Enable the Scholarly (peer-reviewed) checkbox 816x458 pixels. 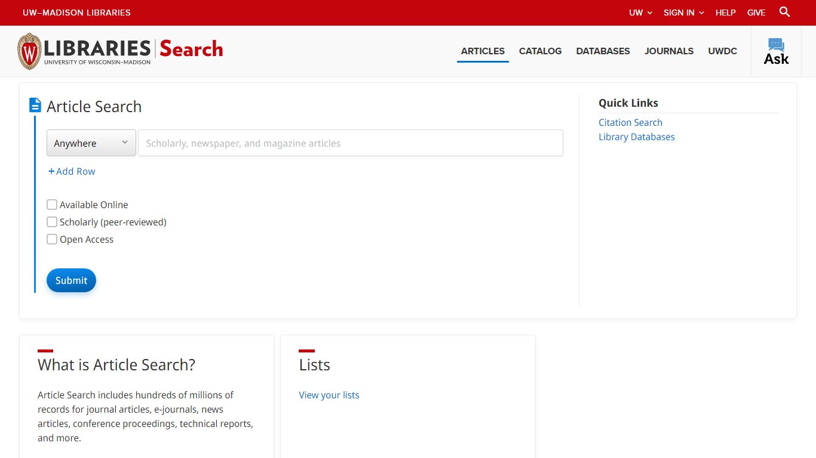click(x=52, y=222)
